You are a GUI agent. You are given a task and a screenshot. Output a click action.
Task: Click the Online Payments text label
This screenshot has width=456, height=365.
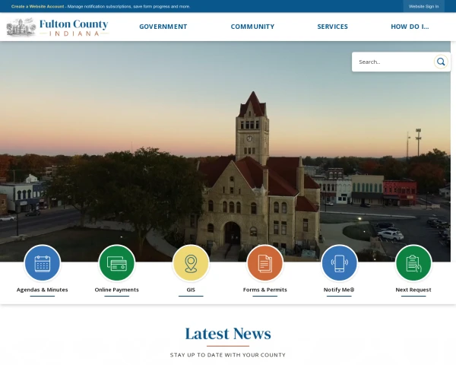coord(116,290)
